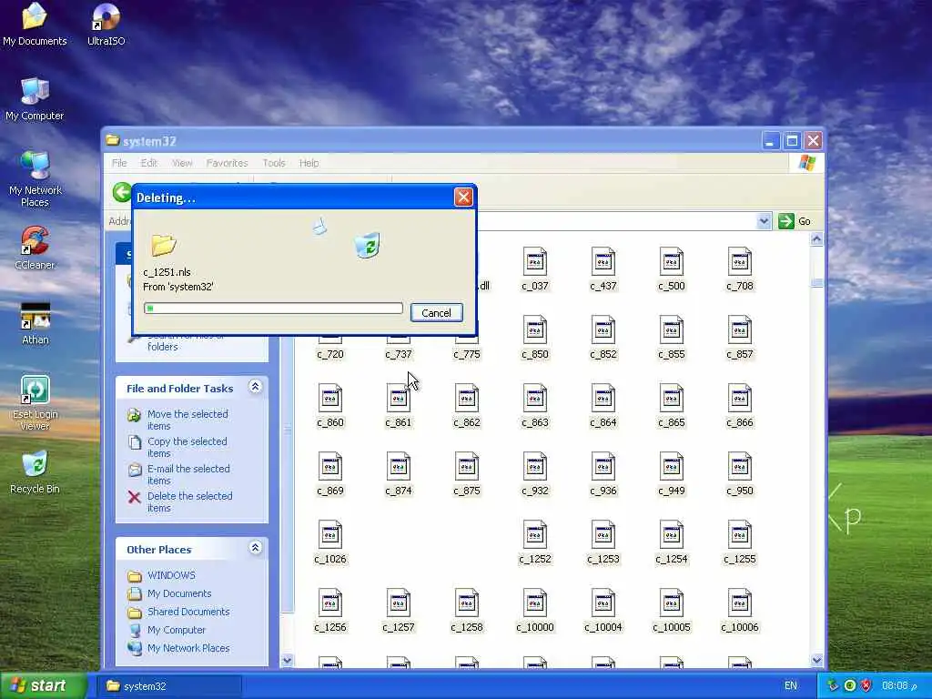The width and height of the screenshot is (932, 699).
Task: Open the Tools menu
Action: coord(274,163)
